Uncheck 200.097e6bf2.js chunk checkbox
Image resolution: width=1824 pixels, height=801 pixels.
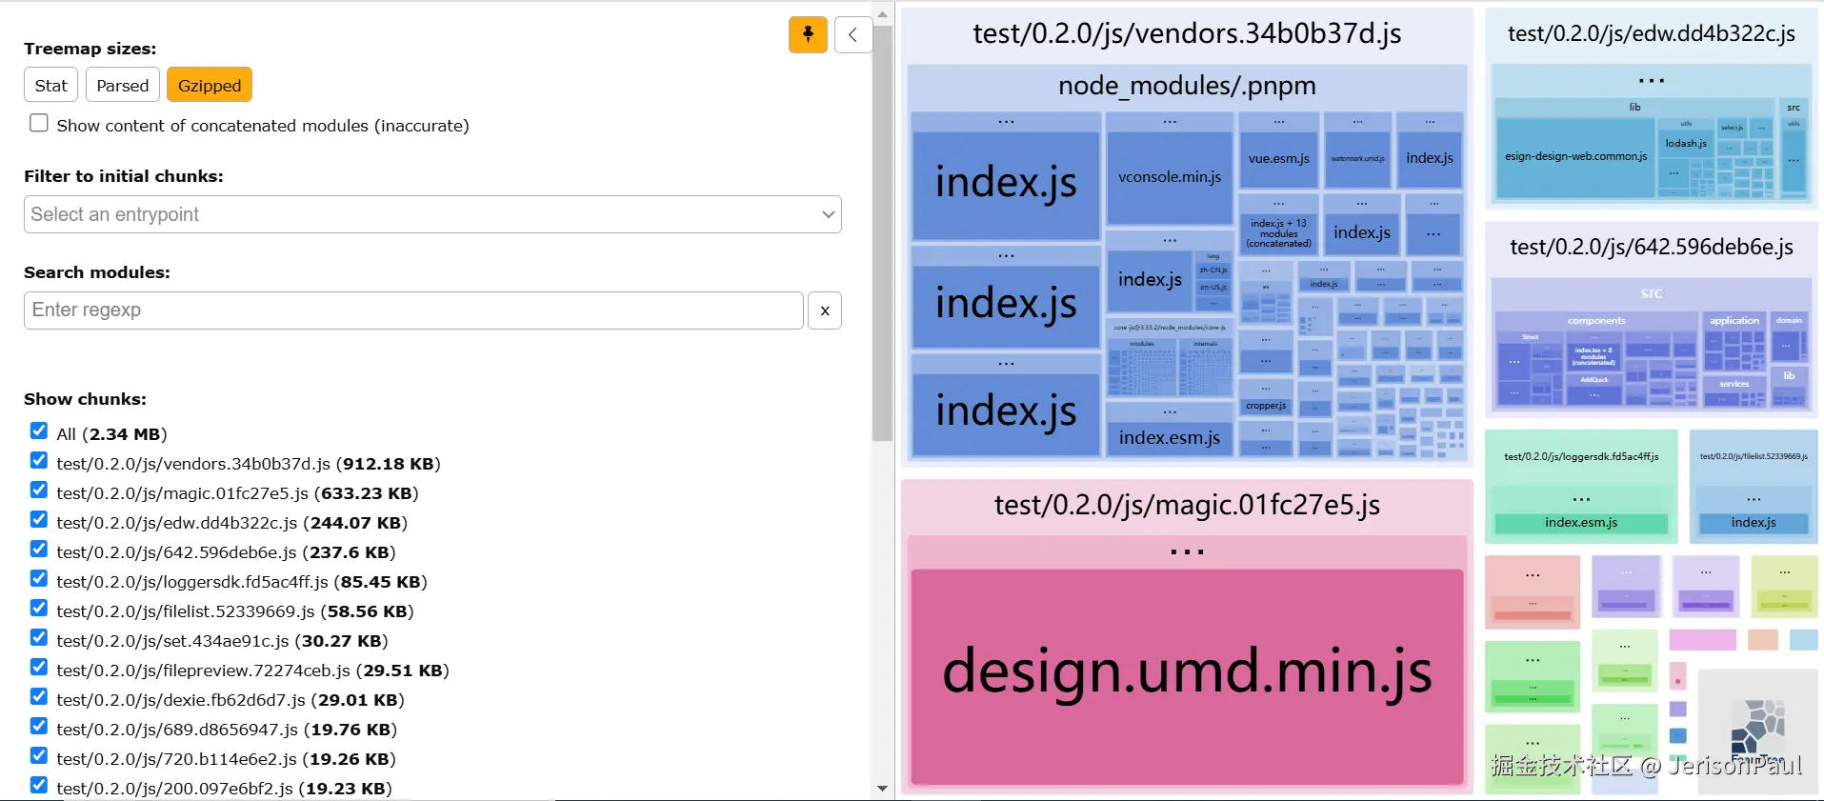click(x=39, y=785)
